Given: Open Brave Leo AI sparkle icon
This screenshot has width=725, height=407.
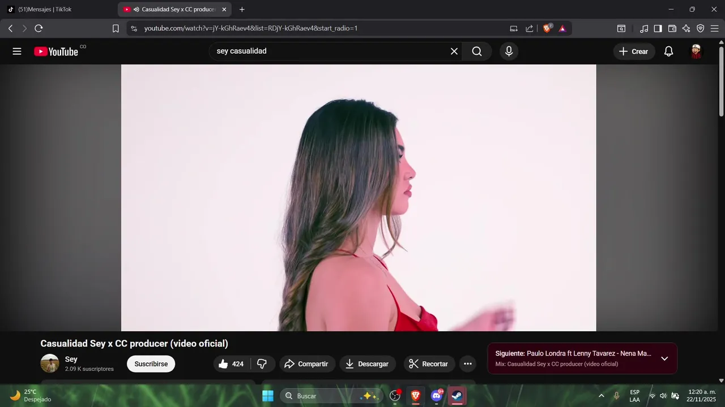Looking at the screenshot, I should 686,28.
